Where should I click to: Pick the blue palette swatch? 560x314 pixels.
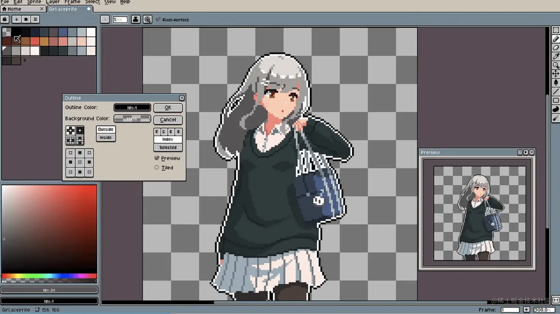(x=63, y=32)
